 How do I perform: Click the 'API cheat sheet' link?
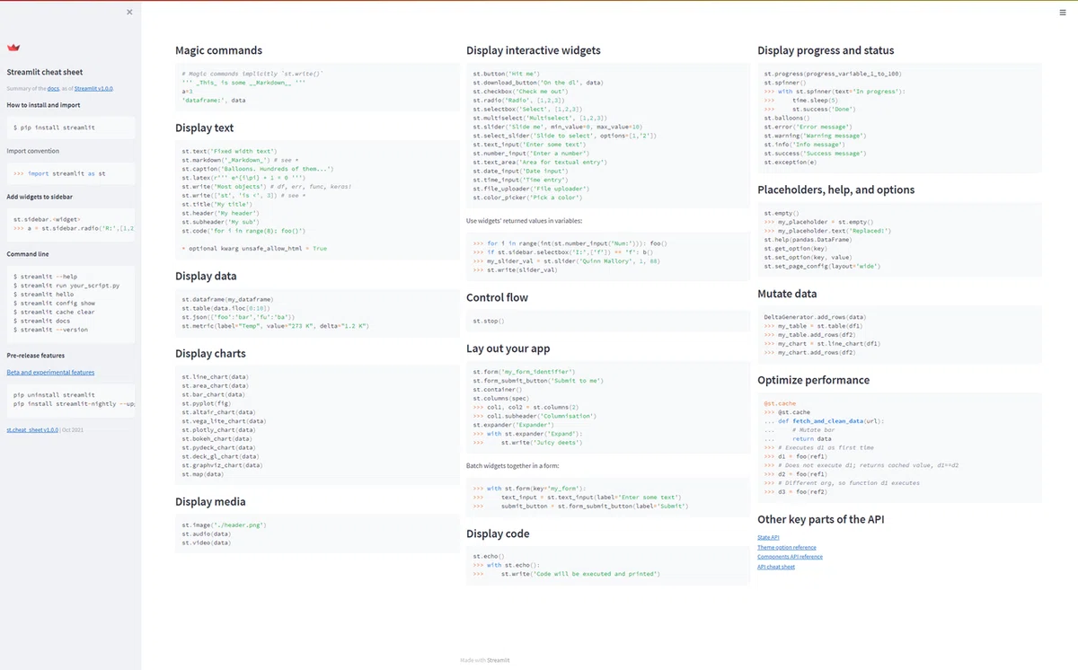pyautogui.click(x=776, y=567)
